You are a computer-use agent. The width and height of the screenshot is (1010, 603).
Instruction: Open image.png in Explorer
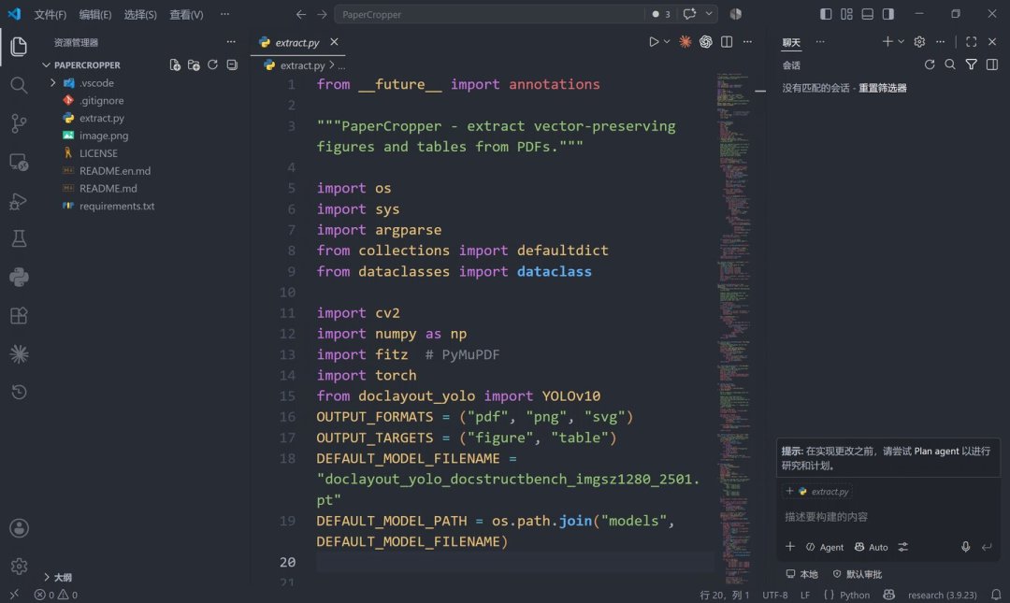pos(104,136)
